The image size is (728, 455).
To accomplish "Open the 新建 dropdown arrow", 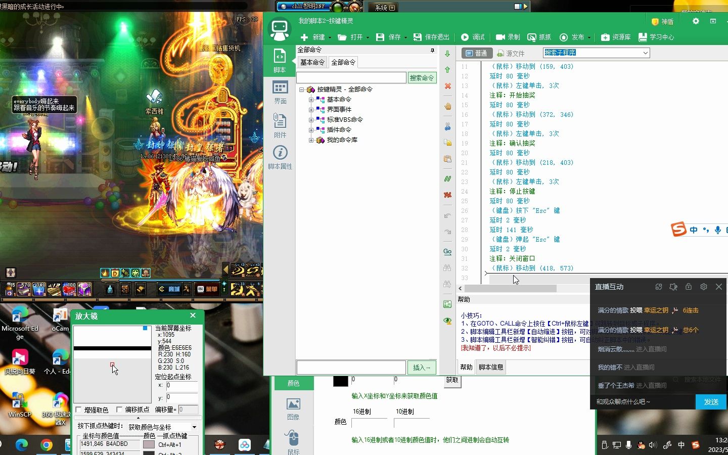I will [x=330, y=37].
